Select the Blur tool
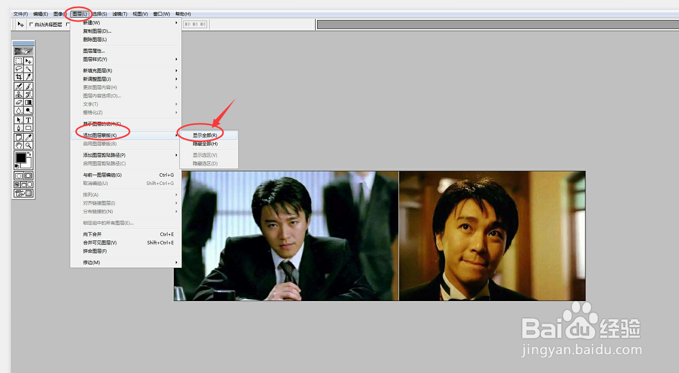 [x=19, y=110]
